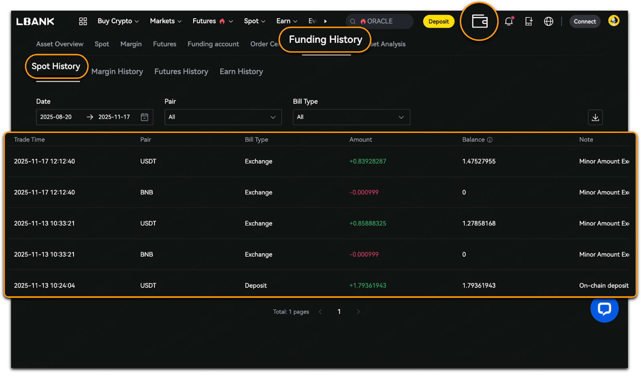Expand the Pair dropdown
The height and width of the screenshot is (377, 641).
point(223,117)
